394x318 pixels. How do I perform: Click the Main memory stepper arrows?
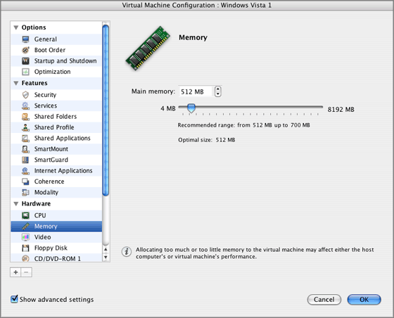218,91
